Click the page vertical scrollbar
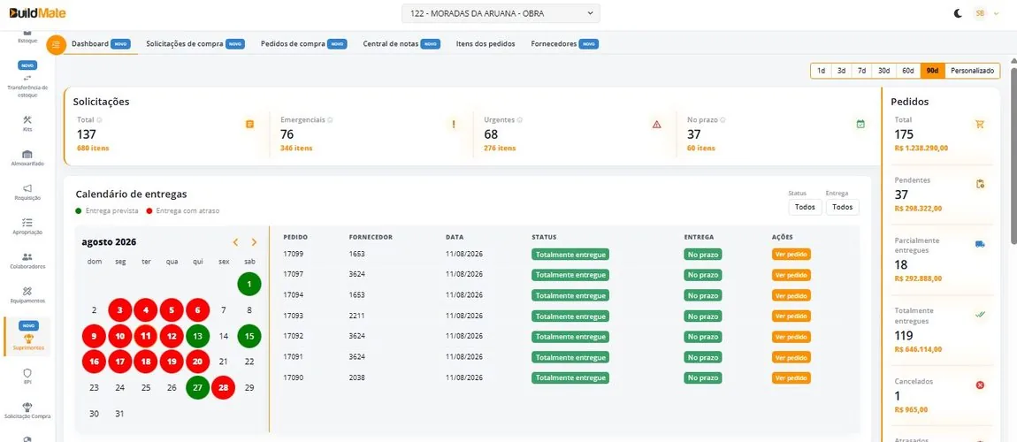1017x442 pixels. (x=1013, y=156)
